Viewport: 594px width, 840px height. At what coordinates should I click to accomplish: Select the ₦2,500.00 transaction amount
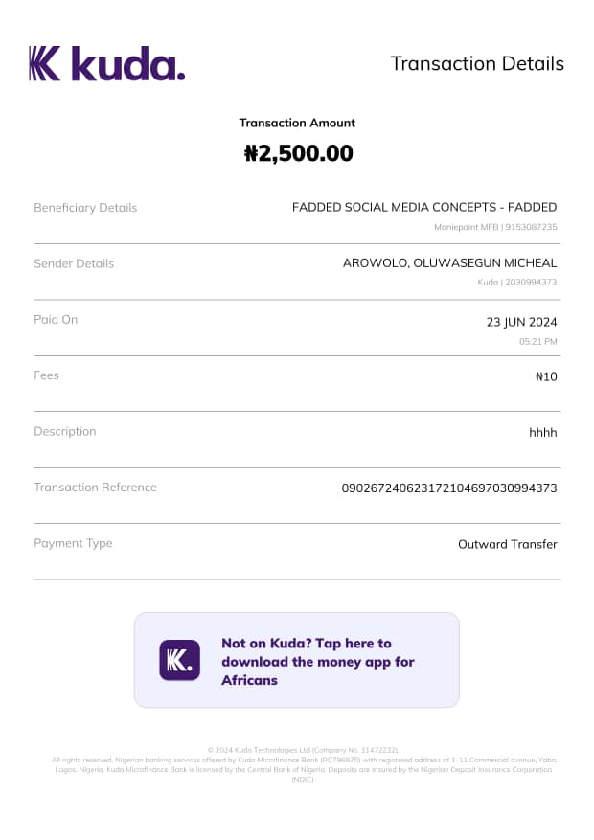298,153
